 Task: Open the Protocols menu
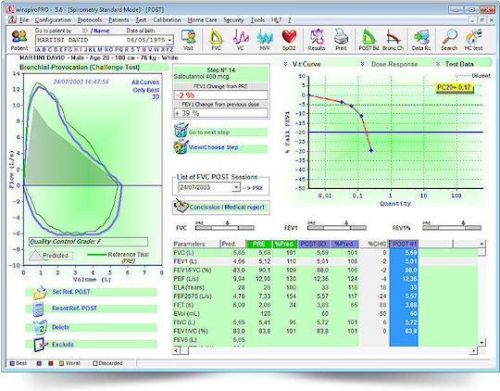(x=90, y=20)
